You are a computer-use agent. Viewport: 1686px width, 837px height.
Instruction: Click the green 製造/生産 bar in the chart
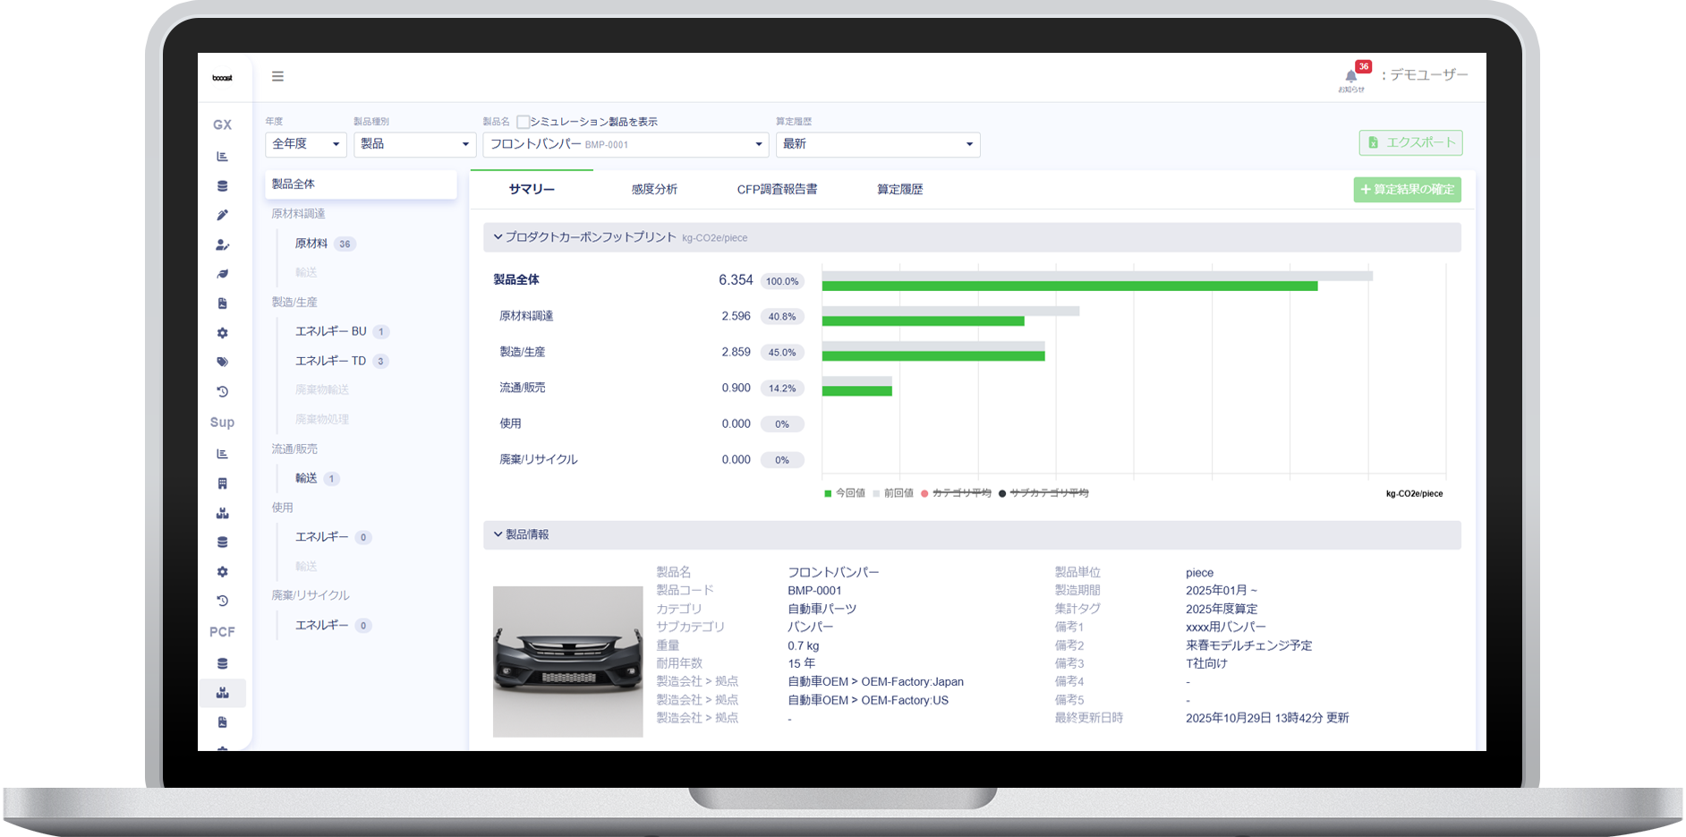tap(933, 356)
